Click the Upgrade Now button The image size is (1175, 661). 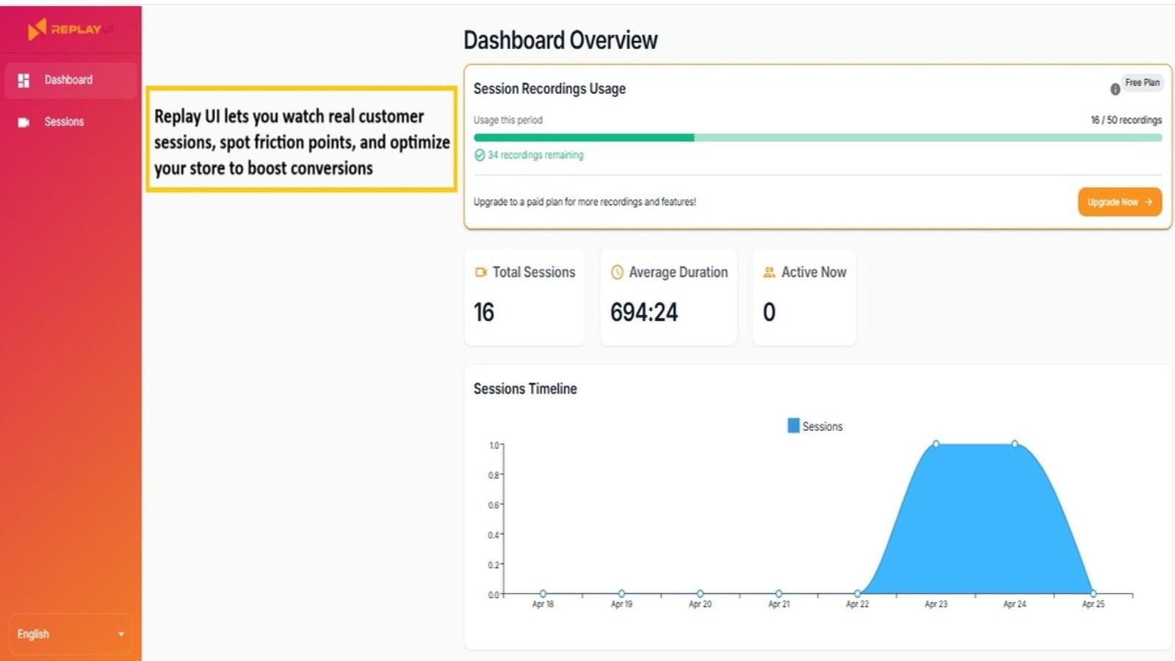1119,201
